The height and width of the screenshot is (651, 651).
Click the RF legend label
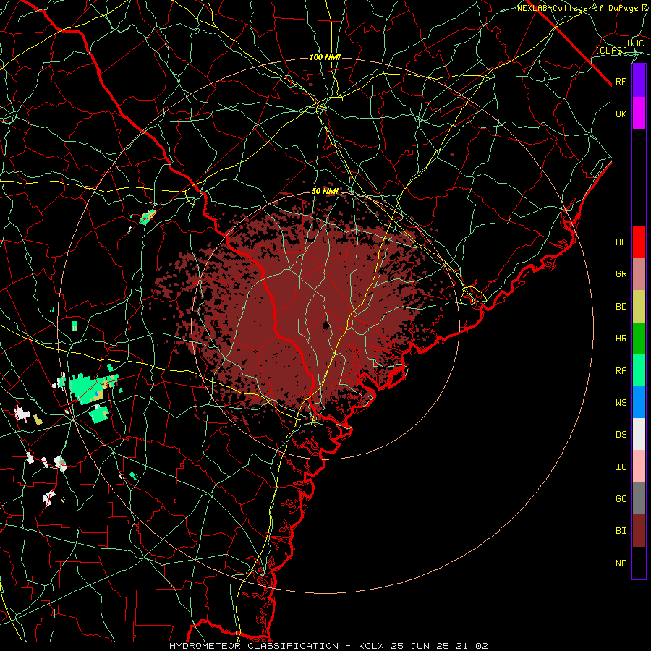point(621,81)
